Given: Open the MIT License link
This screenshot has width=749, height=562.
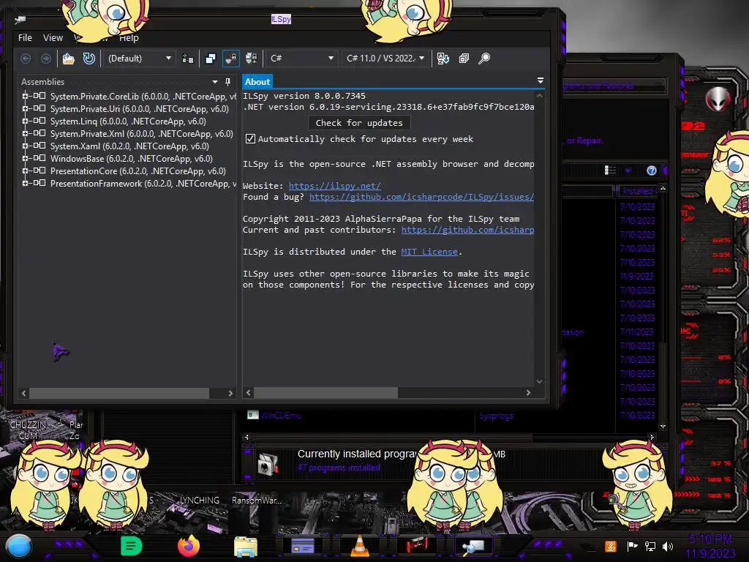Looking at the screenshot, I should 429,252.
